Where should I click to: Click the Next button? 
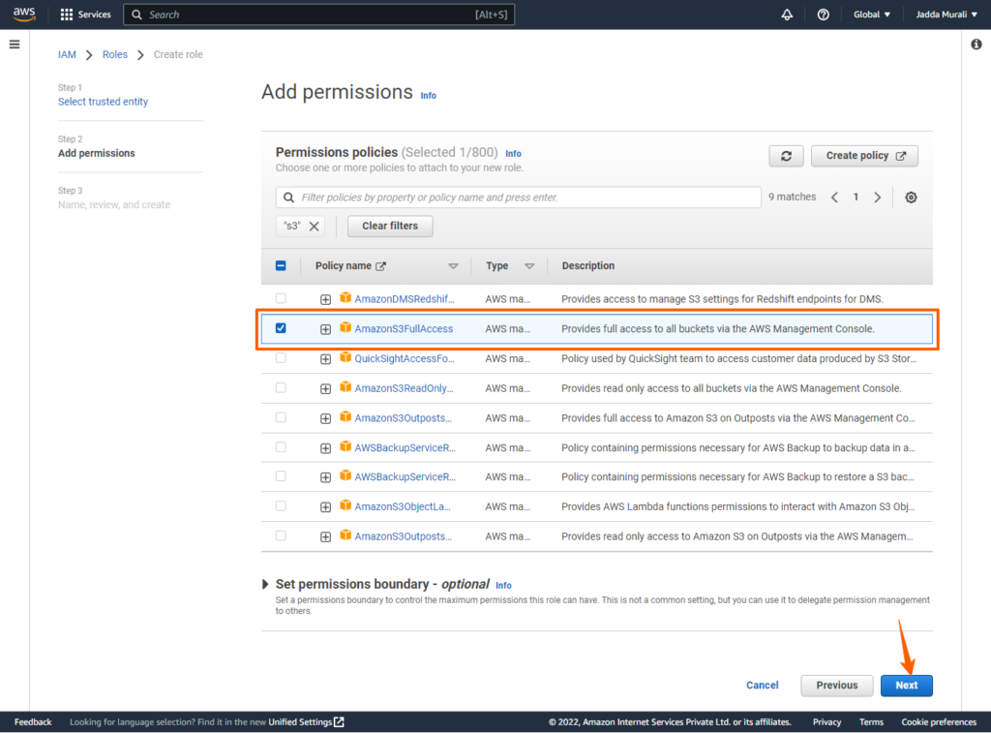(906, 686)
